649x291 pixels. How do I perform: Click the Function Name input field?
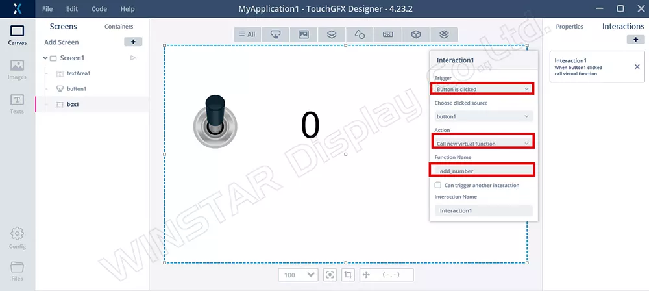(483, 171)
